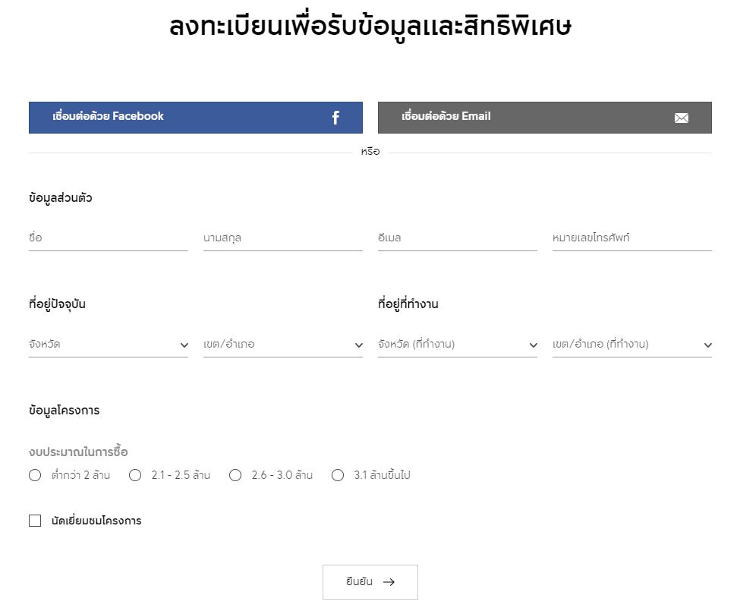Image resolution: width=740 pixels, height=614 pixels.
Task: Enable the นัดเยี่ยมชมโครงการ checkbox
Action: click(x=35, y=521)
